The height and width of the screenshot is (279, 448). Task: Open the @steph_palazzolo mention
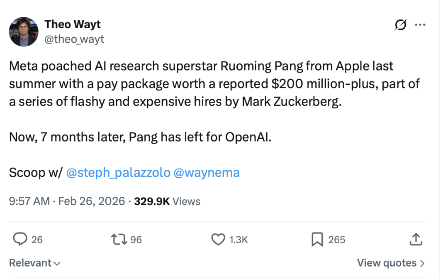[x=118, y=173]
